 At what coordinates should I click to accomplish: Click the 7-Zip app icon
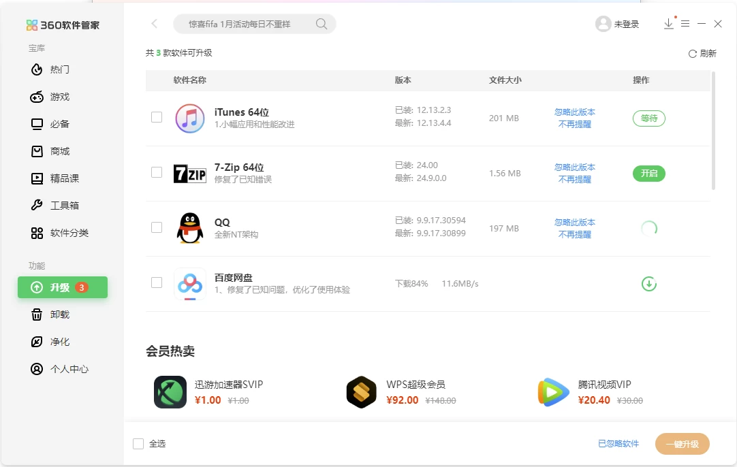(190, 174)
